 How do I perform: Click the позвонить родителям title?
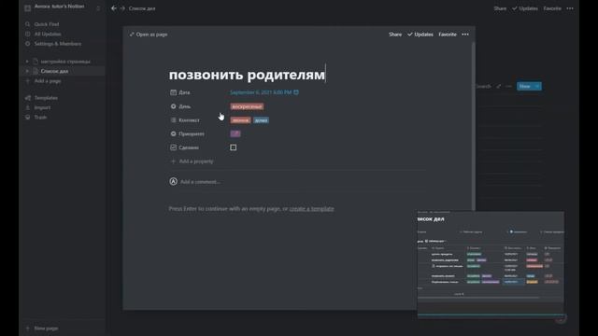point(247,75)
